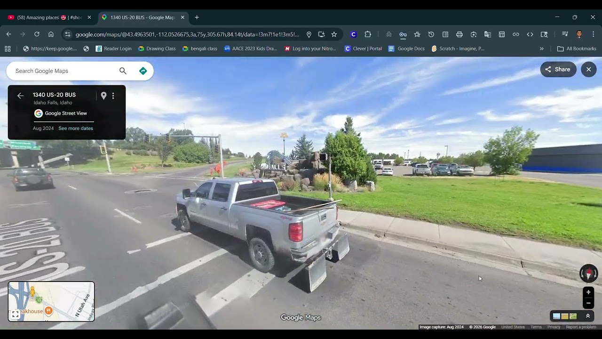Open the Drawing Class bookmark
The height and width of the screenshot is (339, 602).
(157, 48)
